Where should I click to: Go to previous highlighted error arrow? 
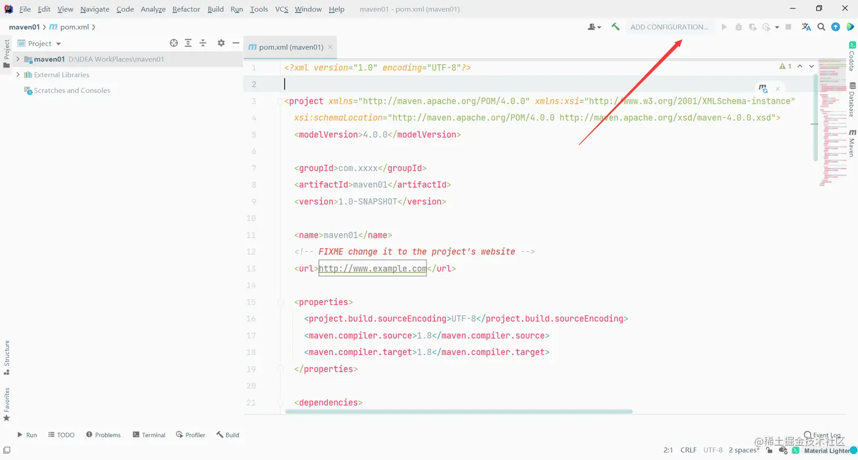click(x=800, y=66)
